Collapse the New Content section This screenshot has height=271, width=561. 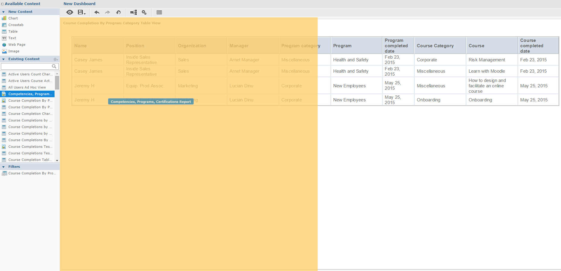click(x=4, y=12)
